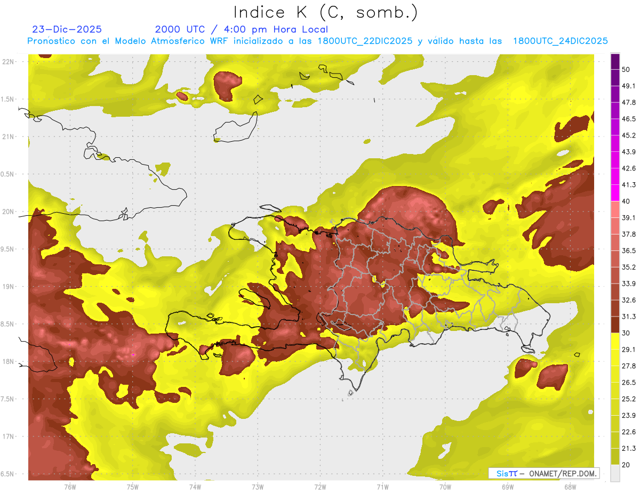The width and height of the screenshot is (640, 494).
Task: Click the latitude label '7.5N'
Action: coord(8,399)
